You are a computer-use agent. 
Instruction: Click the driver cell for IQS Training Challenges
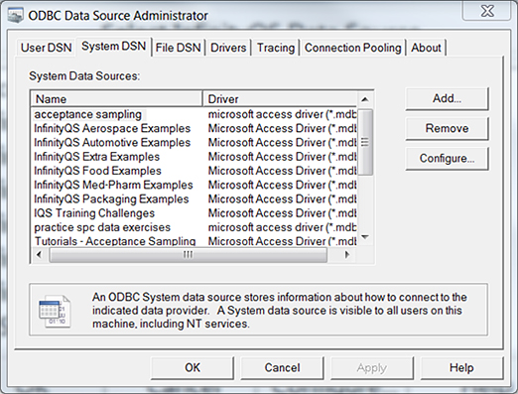282,213
